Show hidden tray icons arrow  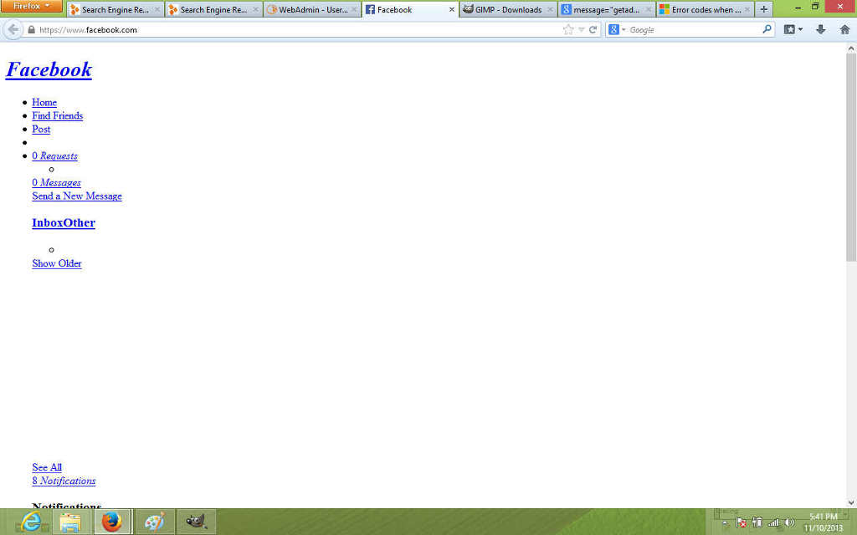click(x=726, y=523)
